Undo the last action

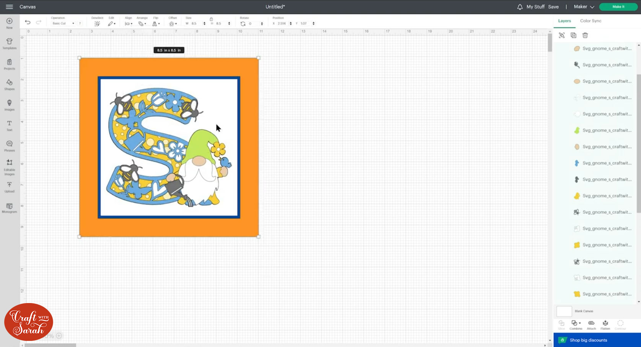point(28,23)
